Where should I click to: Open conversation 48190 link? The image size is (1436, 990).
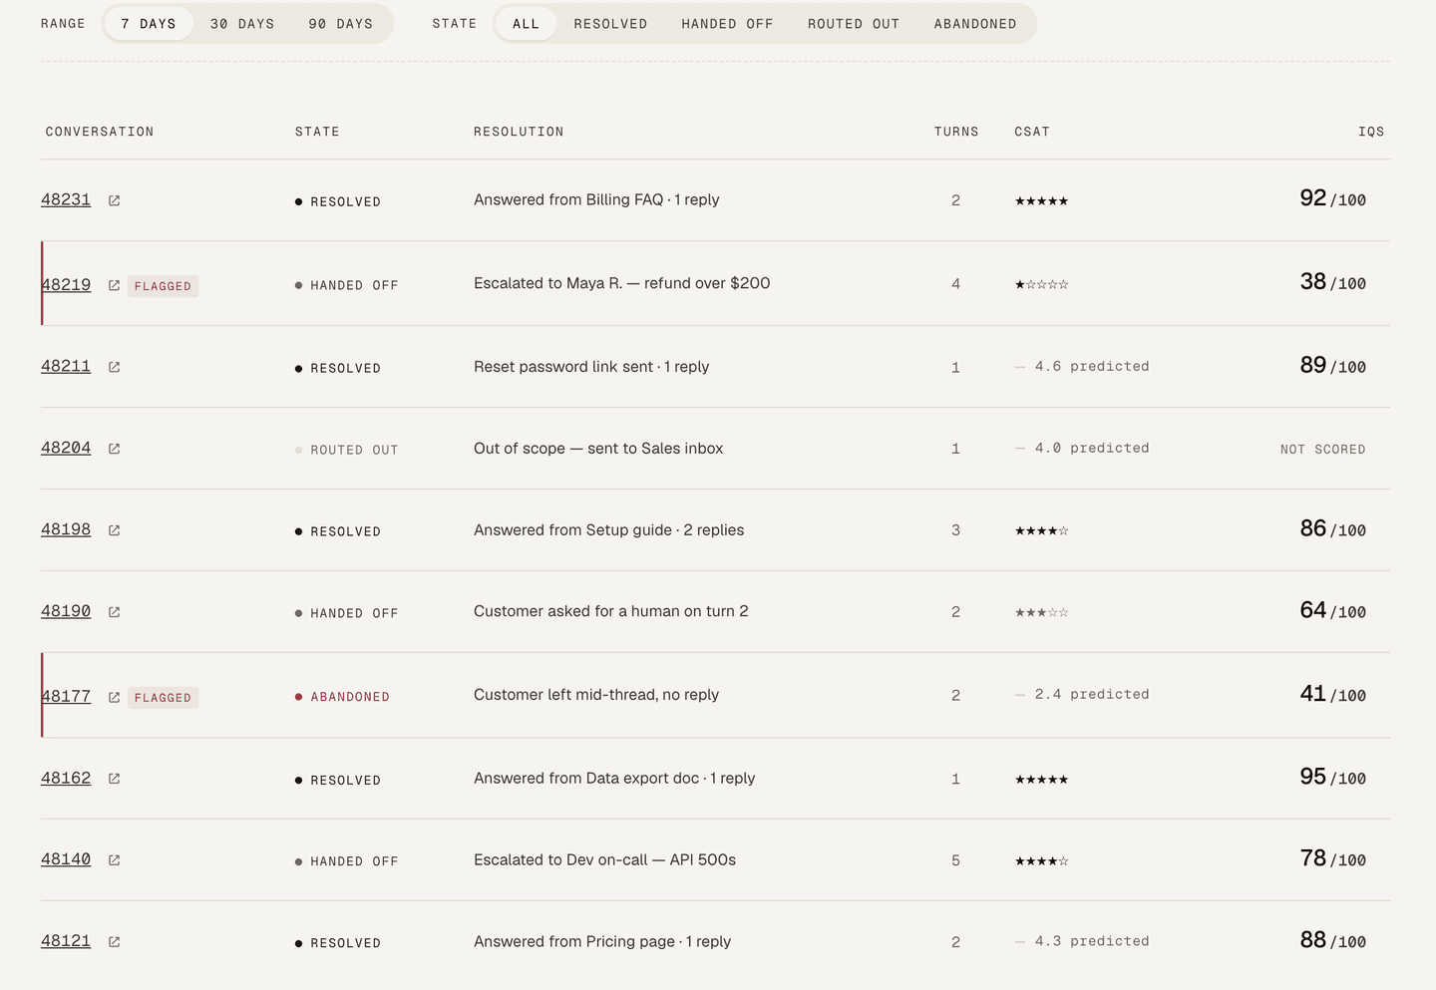pyautogui.click(x=66, y=611)
